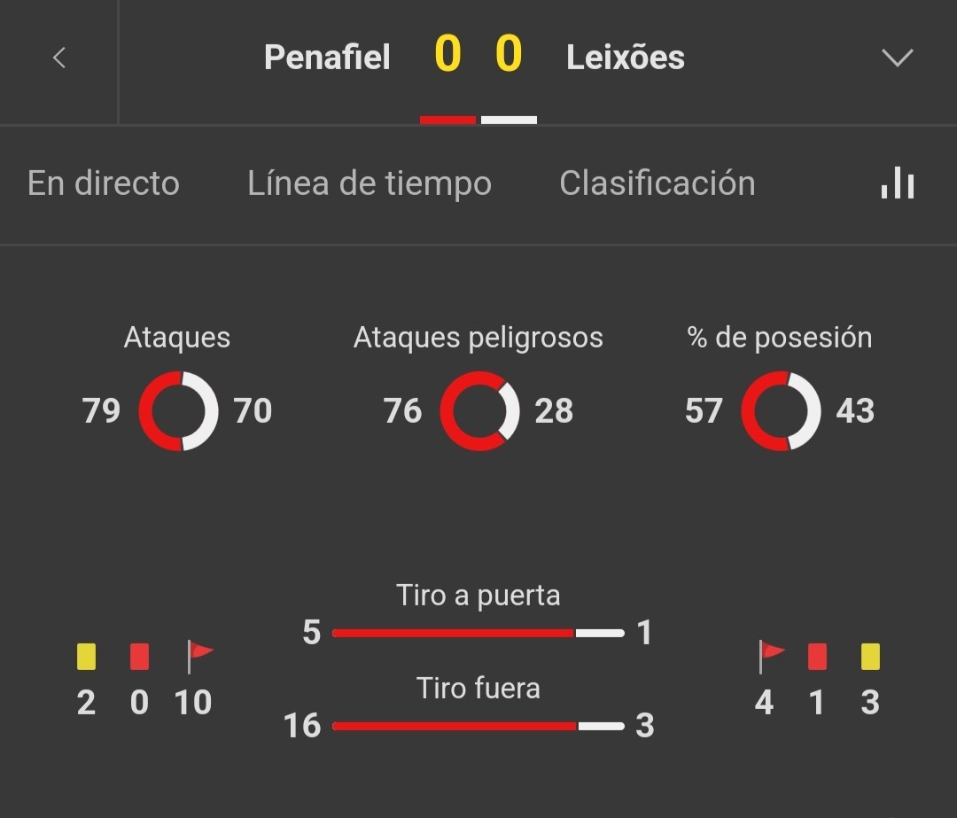Expand the match header dropdown chevron
Viewport: 957px width, 818px height.
click(x=897, y=58)
